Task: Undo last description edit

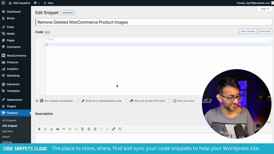Action: (101, 129)
